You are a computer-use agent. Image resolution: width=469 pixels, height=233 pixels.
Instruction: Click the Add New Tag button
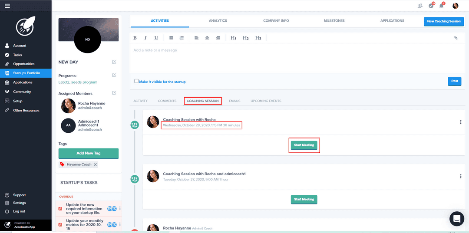89,153
